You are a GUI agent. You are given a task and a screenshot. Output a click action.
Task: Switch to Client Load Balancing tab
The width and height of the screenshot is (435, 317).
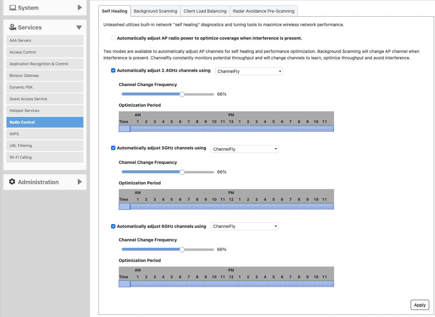pyautogui.click(x=205, y=11)
